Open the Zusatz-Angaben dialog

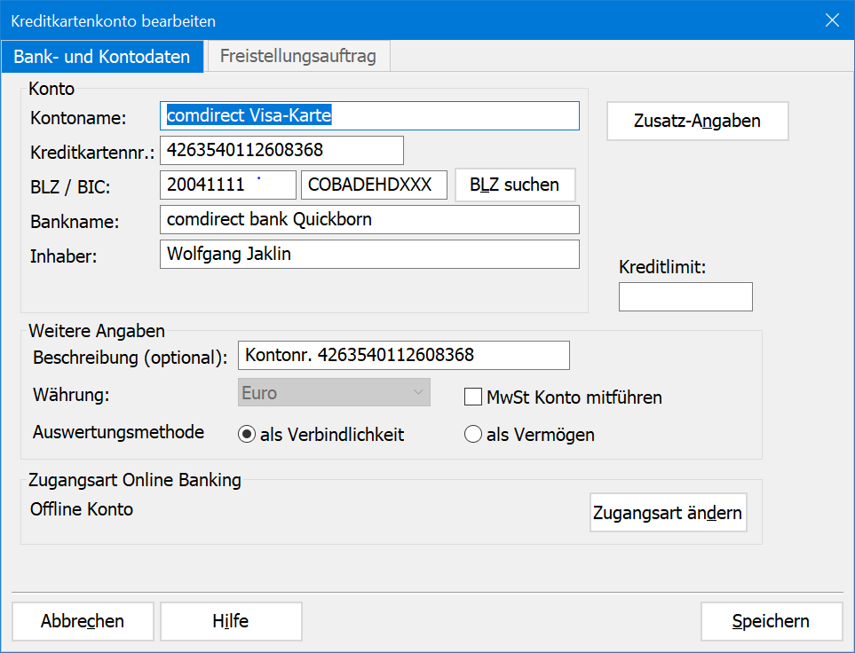[x=698, y=121]
